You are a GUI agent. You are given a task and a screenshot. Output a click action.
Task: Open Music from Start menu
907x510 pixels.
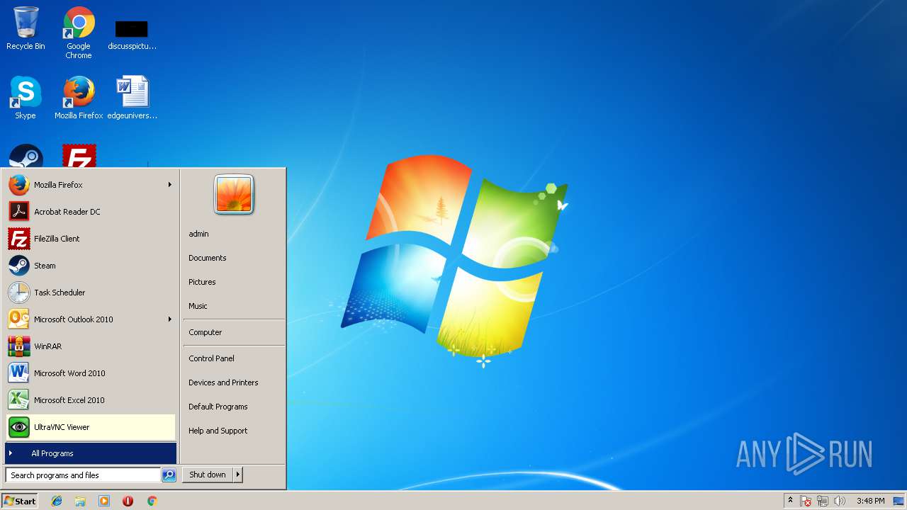(x=198, y=306)
